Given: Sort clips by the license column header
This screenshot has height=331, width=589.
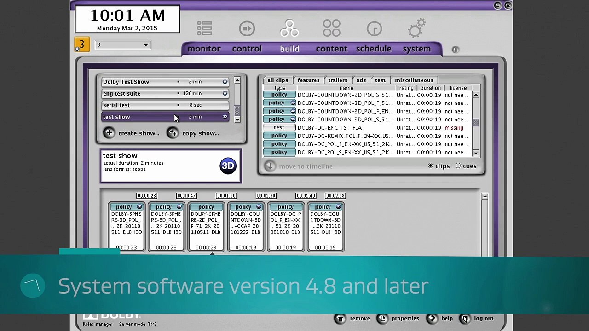Looking at the screenshot, I should (458, 88).
